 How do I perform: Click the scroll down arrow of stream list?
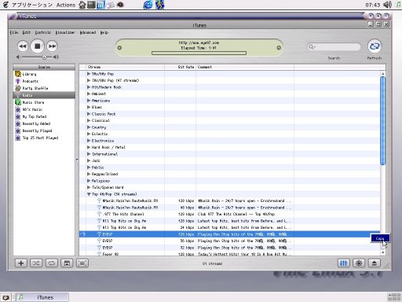pos(383,252)
